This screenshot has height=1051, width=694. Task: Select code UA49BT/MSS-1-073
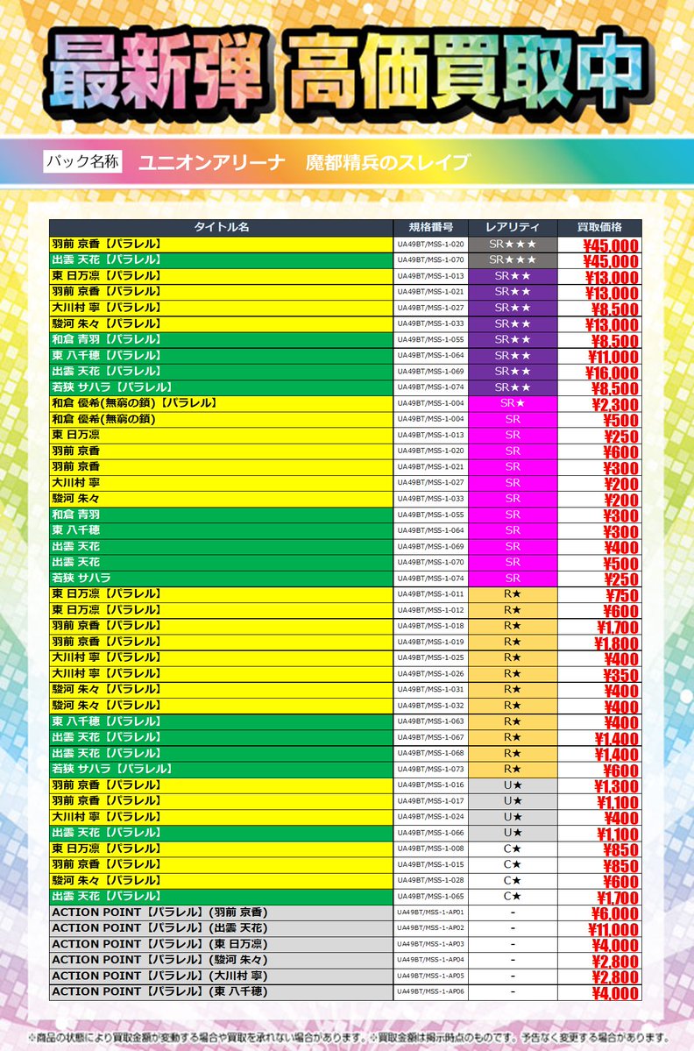coord(431,769)
